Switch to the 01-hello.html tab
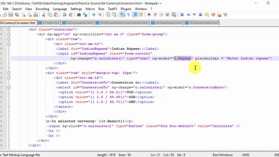Screen dimensions: 279x157 (x=49, y=23)
